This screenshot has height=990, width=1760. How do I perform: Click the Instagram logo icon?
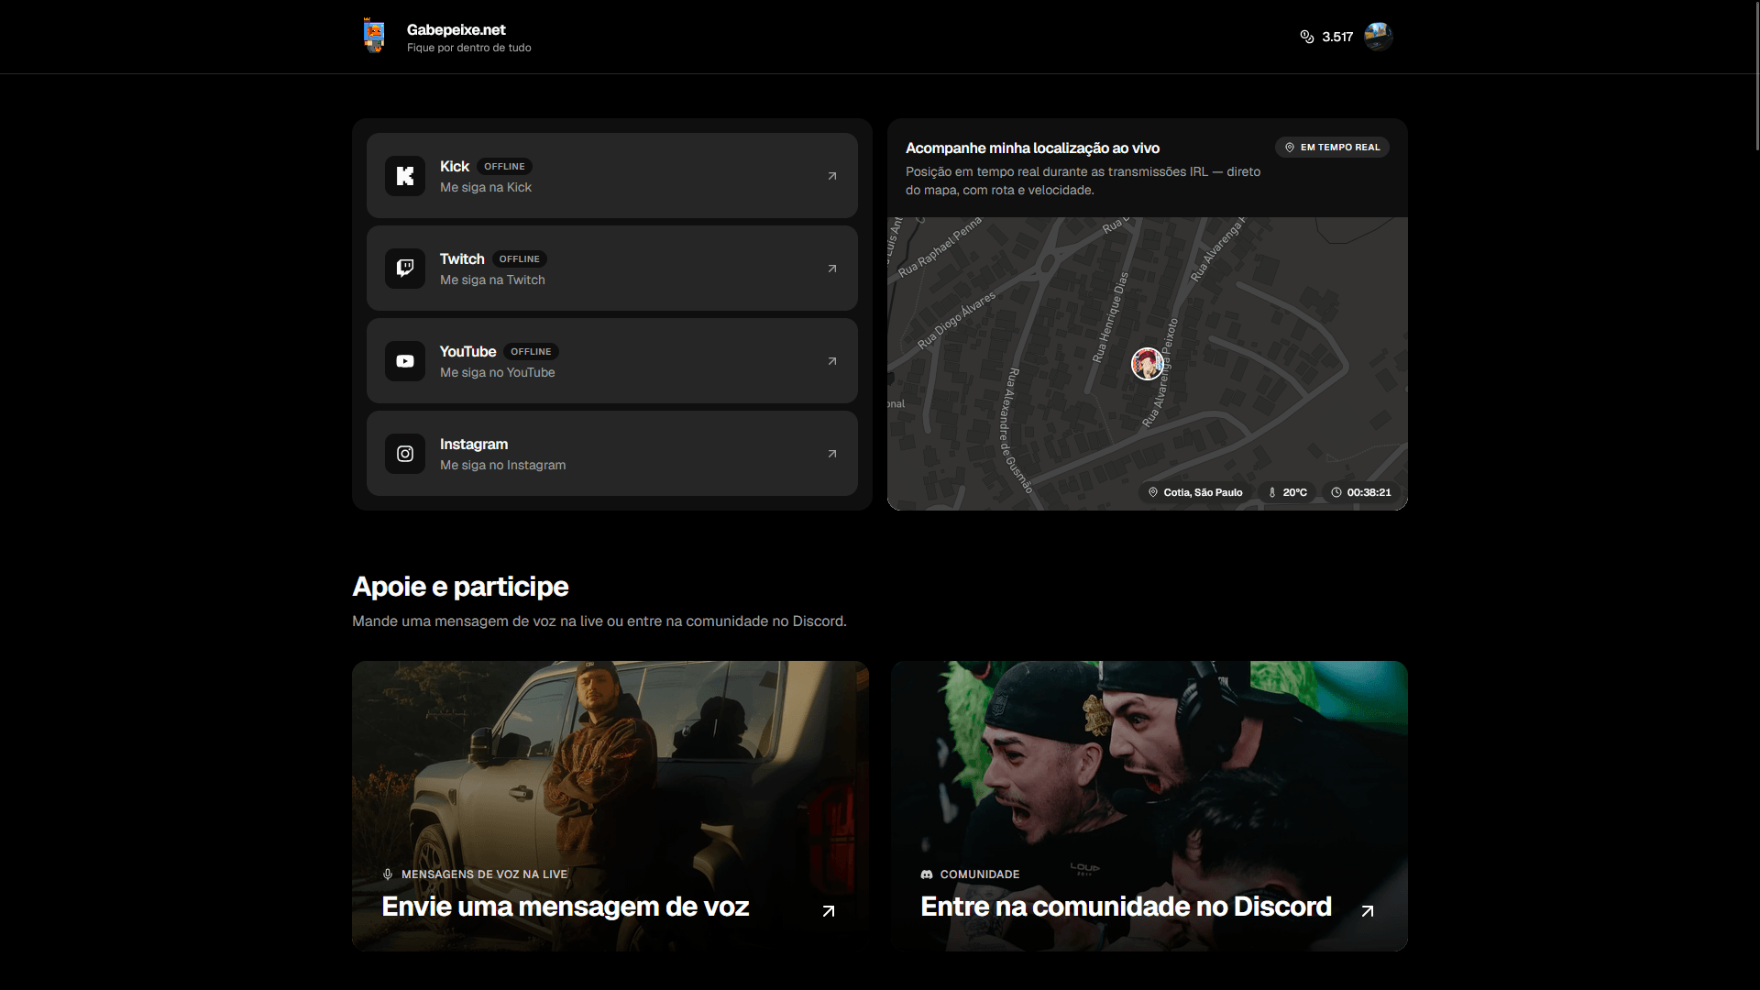click(405, 454)
